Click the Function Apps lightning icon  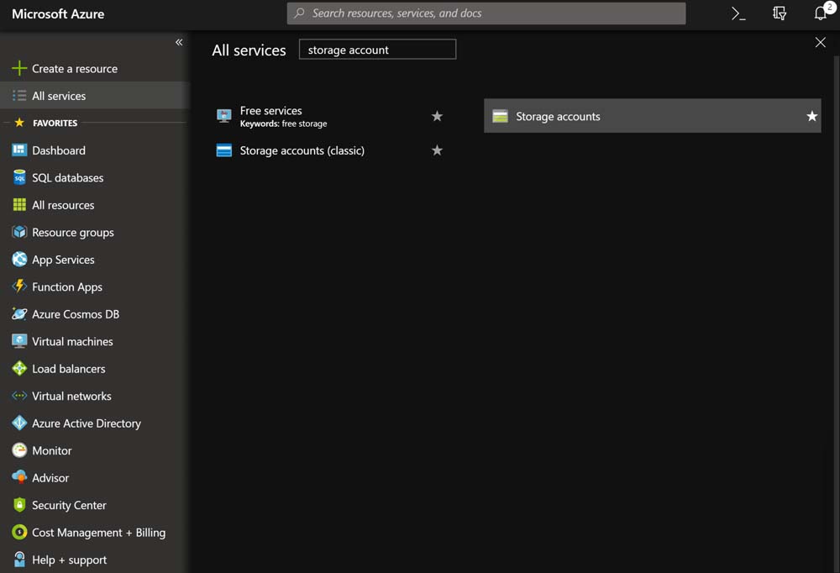click(x=19, y=286)
